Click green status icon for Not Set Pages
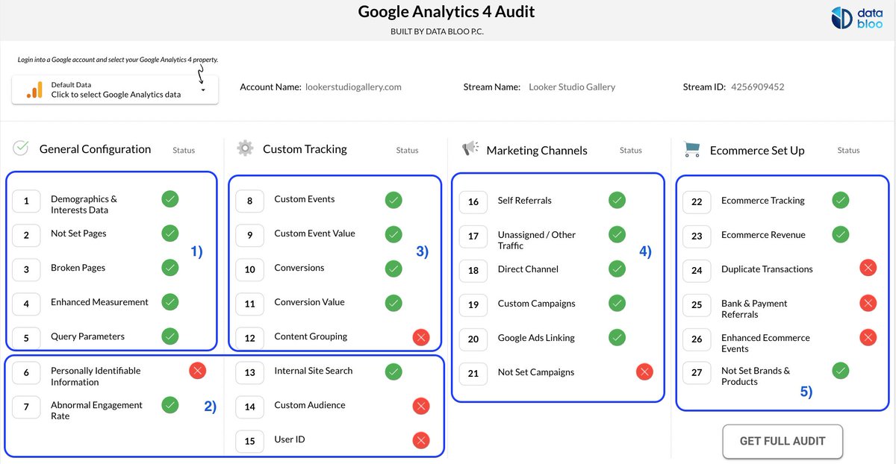Viewport: 896px width, 464px height. click(170, 233)
